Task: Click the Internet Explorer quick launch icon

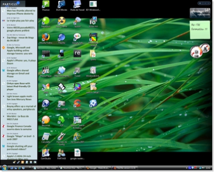Action: click(x=20, y=168)
